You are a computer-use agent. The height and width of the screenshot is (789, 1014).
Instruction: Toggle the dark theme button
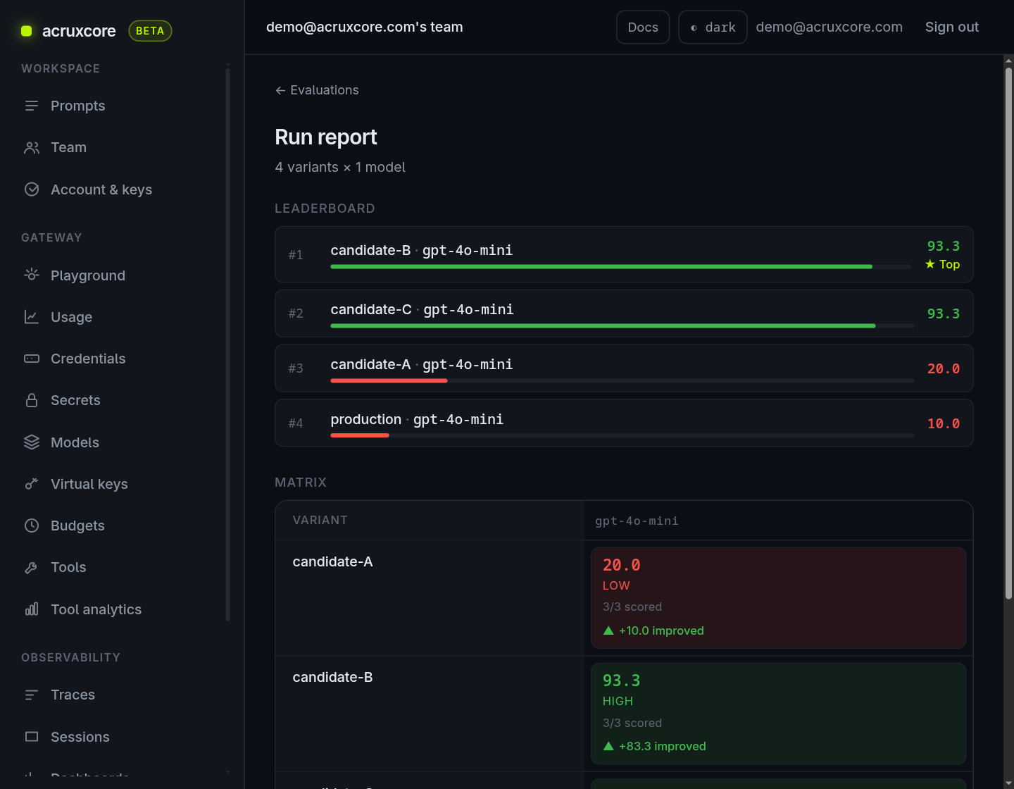click(x=713, y=27)
